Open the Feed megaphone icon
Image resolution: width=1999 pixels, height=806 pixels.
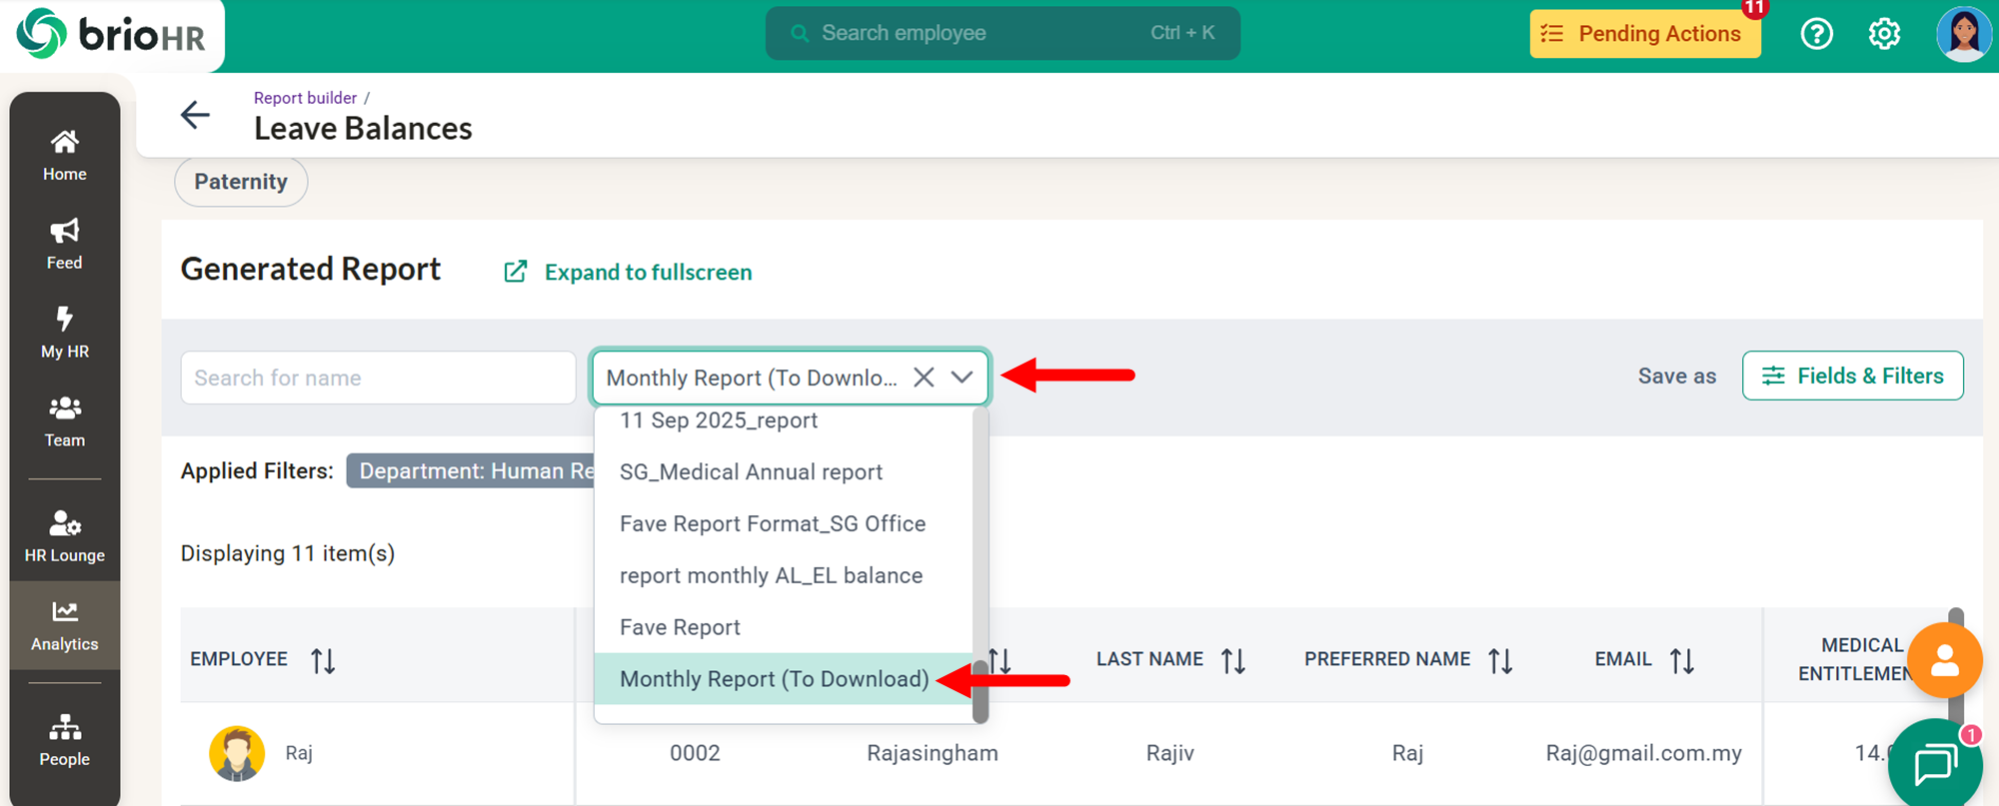coord(65,244)
